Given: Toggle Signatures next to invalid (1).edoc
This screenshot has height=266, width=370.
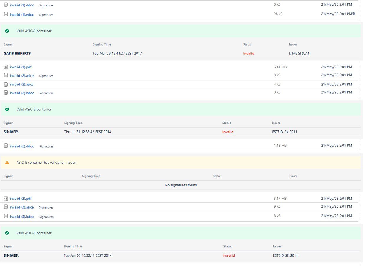Looking at the screenshot, I should coord(46,15).
